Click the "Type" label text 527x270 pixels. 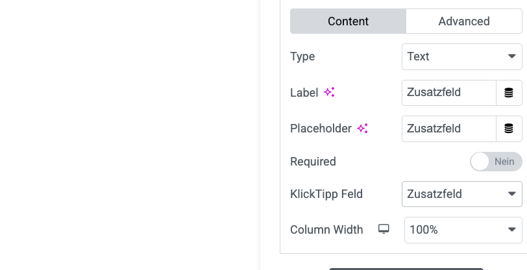[302, 56]
